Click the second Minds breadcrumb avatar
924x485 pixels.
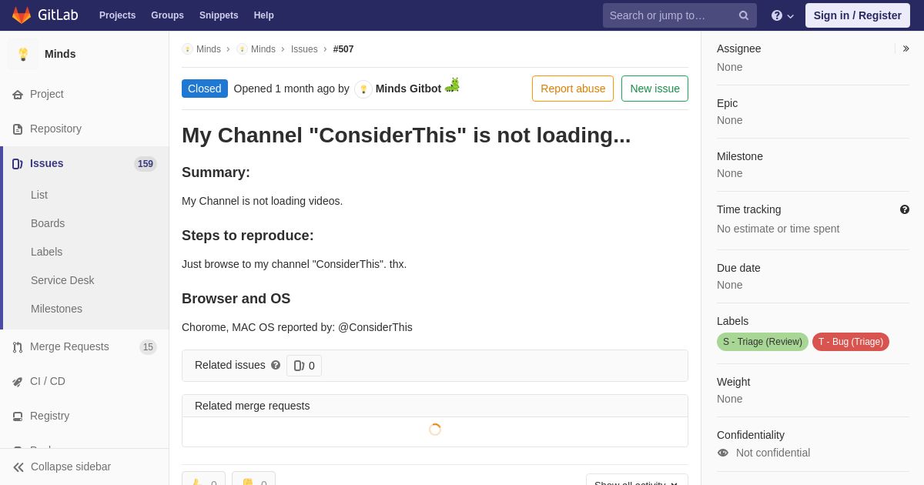tap(242, 49)
